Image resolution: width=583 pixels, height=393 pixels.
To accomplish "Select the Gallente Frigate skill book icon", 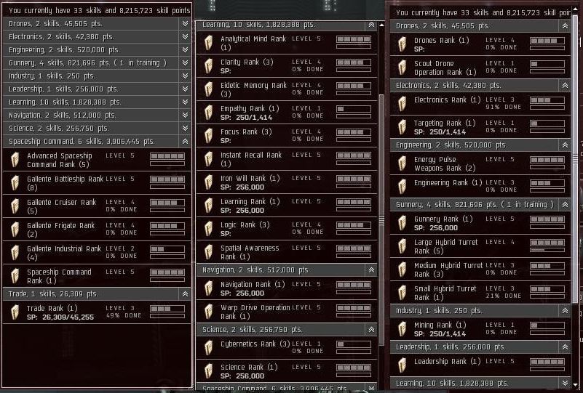I will (x=15, y=230).
